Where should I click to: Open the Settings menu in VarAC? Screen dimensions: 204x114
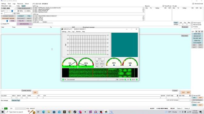tap(4, 4)
